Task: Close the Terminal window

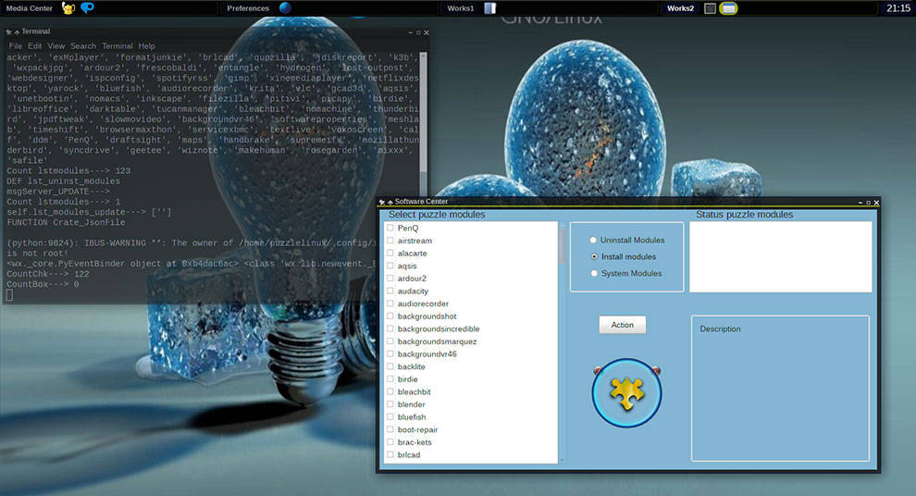Action: 426,32
